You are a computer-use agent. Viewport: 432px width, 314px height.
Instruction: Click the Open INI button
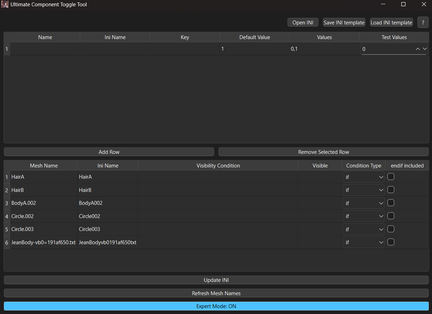click(x=303, y=22)
